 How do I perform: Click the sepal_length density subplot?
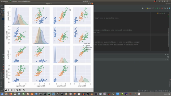[20, 16]
